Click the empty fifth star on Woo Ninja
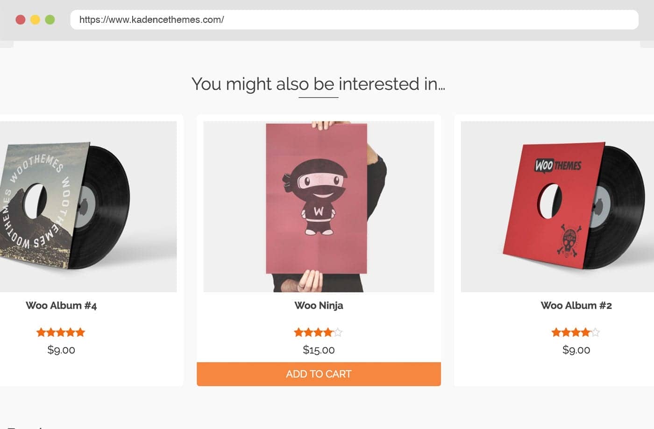Viewport: 654px width, 429px height. (338, 332)
